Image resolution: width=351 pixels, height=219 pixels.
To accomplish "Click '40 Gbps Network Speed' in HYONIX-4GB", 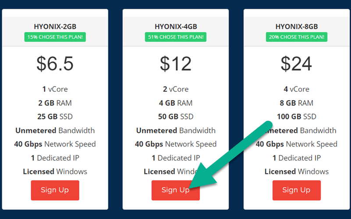I will [176, 144].
